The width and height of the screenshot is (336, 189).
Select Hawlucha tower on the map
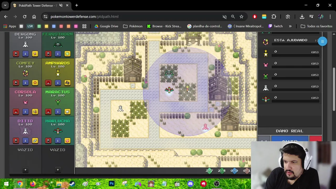pos(169,90)
